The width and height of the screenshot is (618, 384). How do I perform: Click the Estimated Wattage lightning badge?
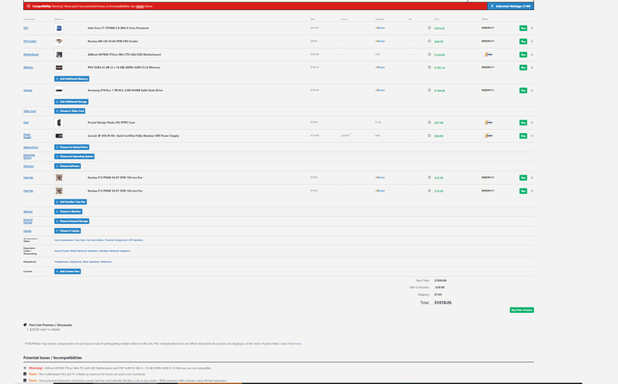pyautogui.click(x=511, y=6)
